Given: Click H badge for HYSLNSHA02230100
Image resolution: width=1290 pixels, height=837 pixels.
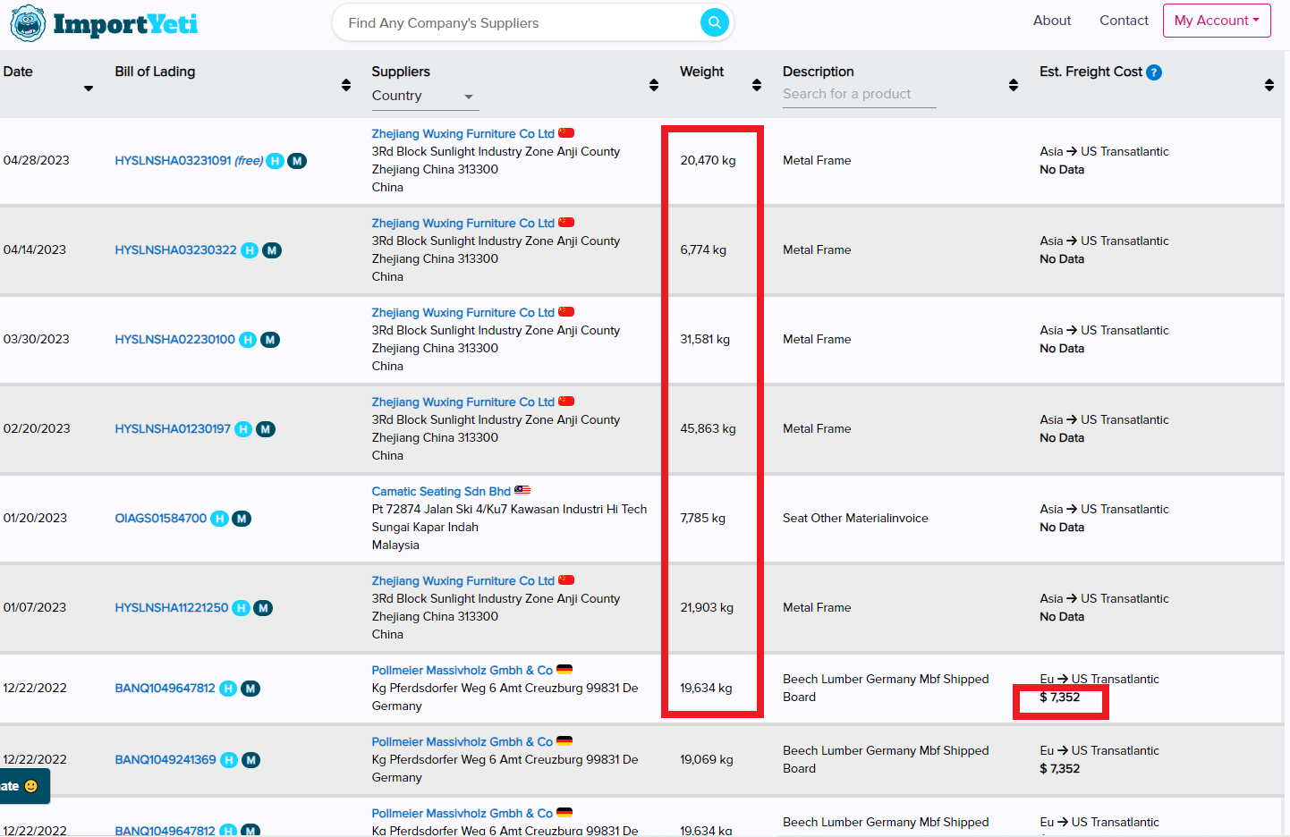Looking at the screenshot, I should point(248,340).
